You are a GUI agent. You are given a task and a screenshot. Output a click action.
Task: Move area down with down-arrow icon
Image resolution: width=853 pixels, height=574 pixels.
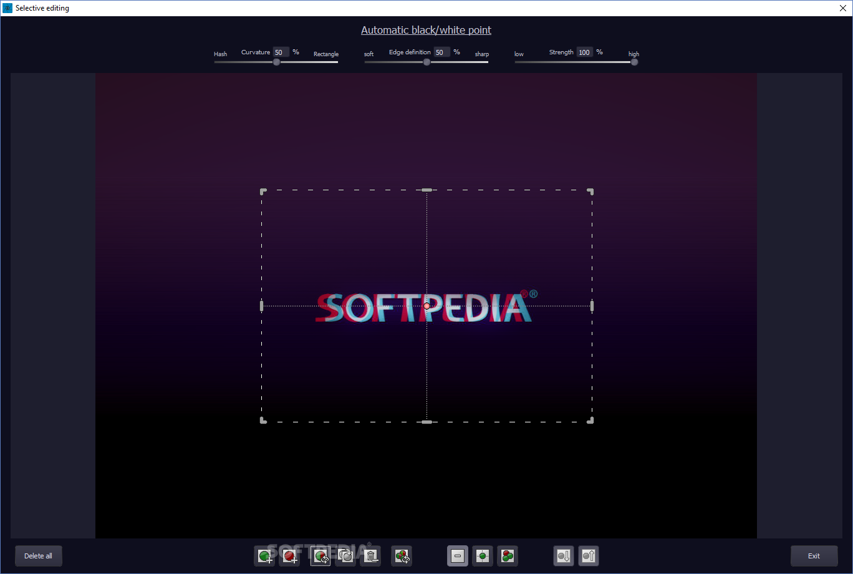[564, 556]
